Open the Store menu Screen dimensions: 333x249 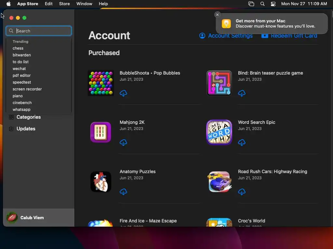pos(64,4)
